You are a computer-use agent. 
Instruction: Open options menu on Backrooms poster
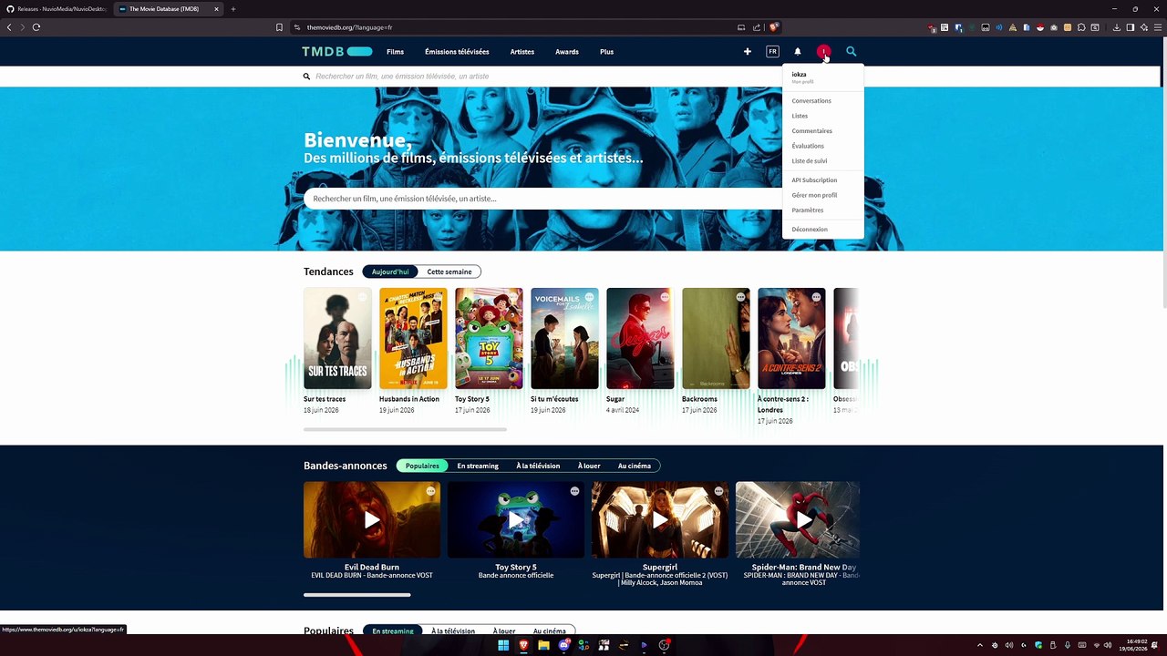point(740,297)
